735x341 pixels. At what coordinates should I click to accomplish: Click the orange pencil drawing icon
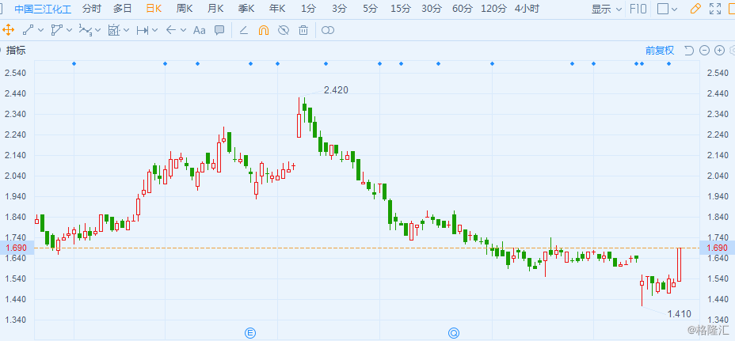pyautogui.click(x=695, y=9)
